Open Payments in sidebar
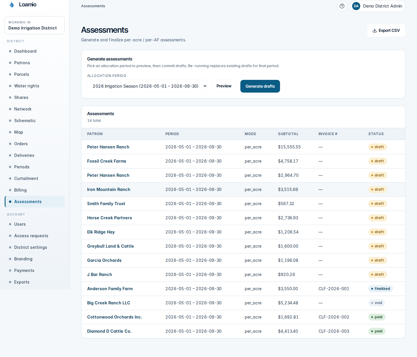417x357 pixels. click(x=34, y=270)
